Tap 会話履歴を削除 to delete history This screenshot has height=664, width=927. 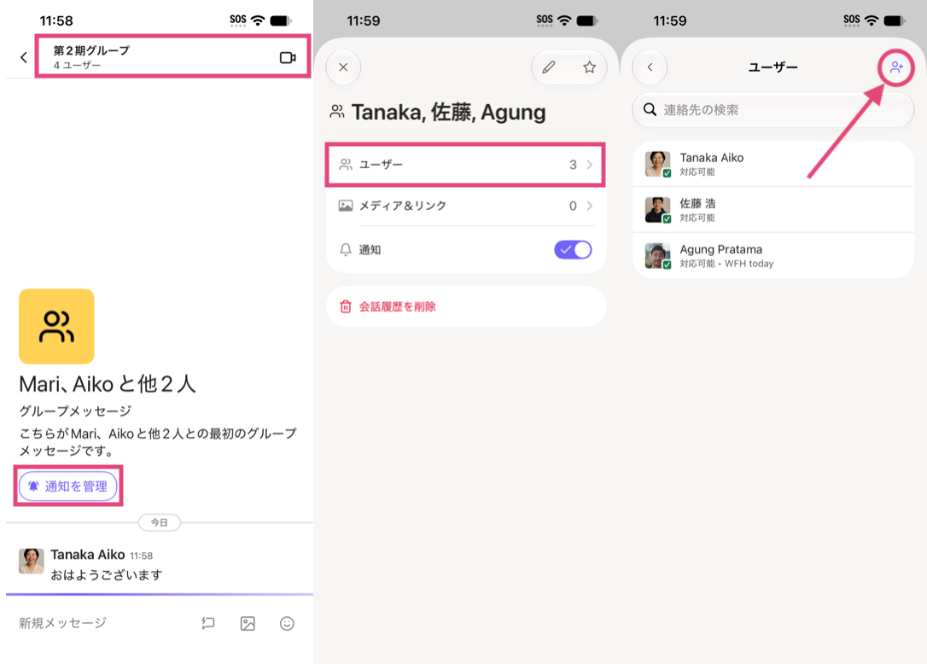397,306
